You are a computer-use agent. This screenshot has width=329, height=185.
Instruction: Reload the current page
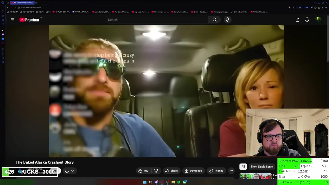[x=15, y=8]
